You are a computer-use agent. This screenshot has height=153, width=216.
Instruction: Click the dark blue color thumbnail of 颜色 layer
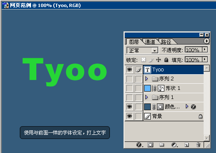pos(147,107)
